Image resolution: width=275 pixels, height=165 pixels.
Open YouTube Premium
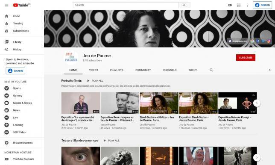point(22,159)
